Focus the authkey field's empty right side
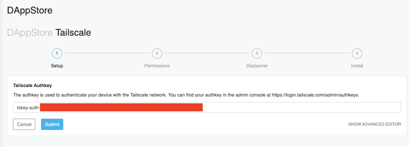Viewport: 409px width, 147px height. pyautogui.click(x=302, y=108)
